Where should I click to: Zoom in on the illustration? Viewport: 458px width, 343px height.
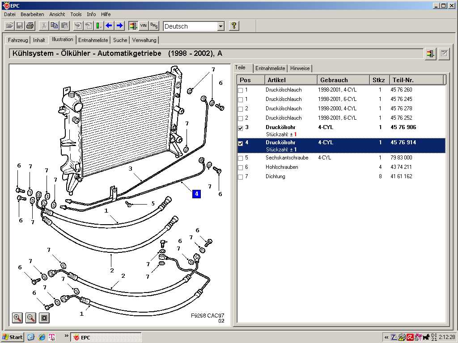point(17,318)
